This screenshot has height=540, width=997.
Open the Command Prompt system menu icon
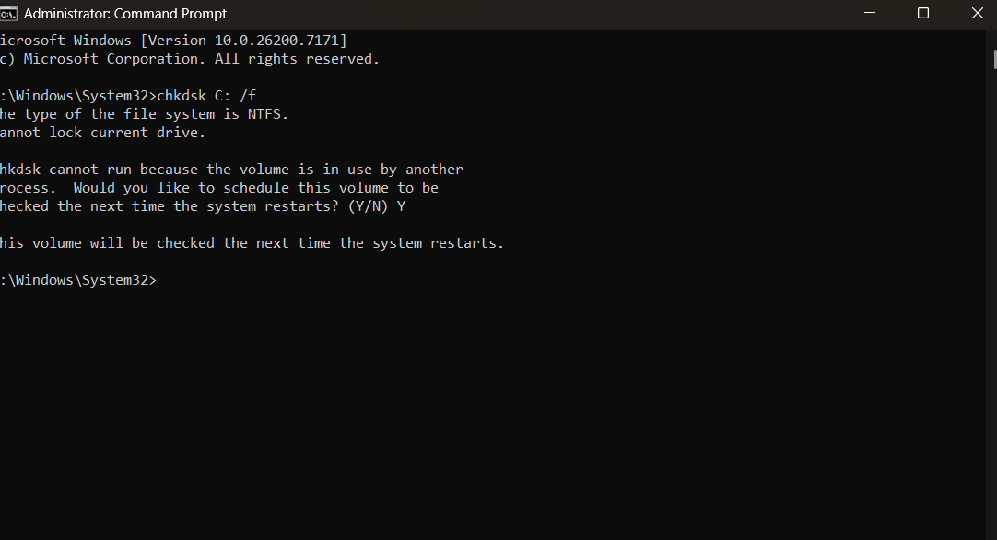[x=7, y=13]
